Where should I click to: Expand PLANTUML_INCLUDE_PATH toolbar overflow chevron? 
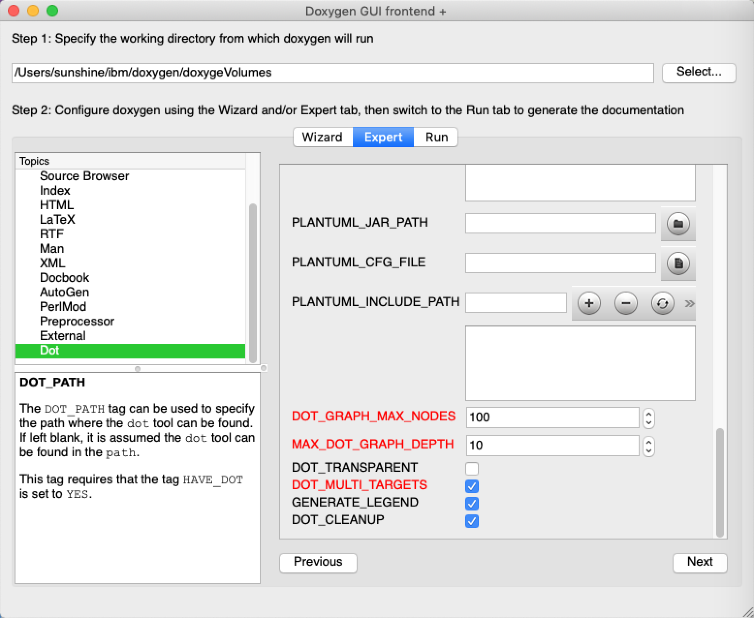(x=690, y=304)
